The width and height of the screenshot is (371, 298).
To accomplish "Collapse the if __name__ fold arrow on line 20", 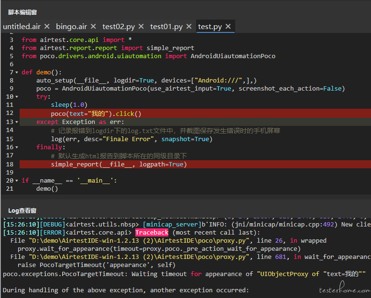I will coord(17,181).
